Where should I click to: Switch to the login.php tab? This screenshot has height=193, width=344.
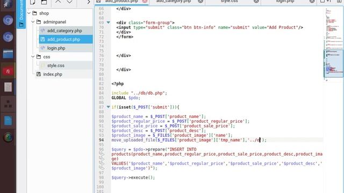coord(285,2)
